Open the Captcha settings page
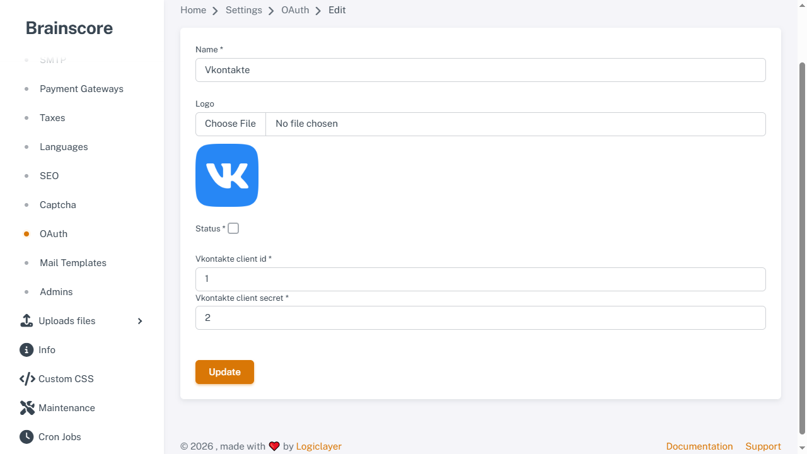The height and width of the screenshot is (454, 807). (x=58, y=205)
